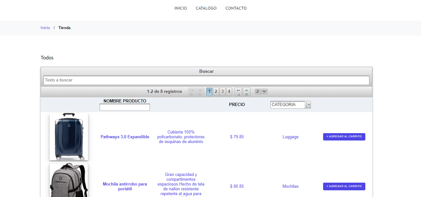The height and width of the screenshot is (197, 421).
Task: Jump to last page paginator icon
Action: (x=247, y=92)
